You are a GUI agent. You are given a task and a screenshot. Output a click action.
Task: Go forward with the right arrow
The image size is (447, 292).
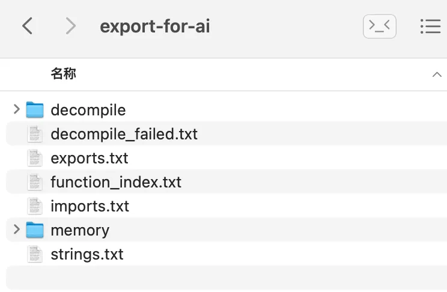[70, 26]
